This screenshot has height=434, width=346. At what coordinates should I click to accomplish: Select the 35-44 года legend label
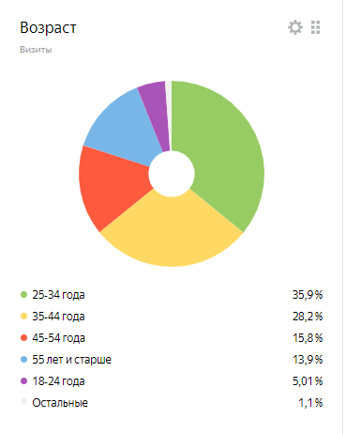pos(58,317)
